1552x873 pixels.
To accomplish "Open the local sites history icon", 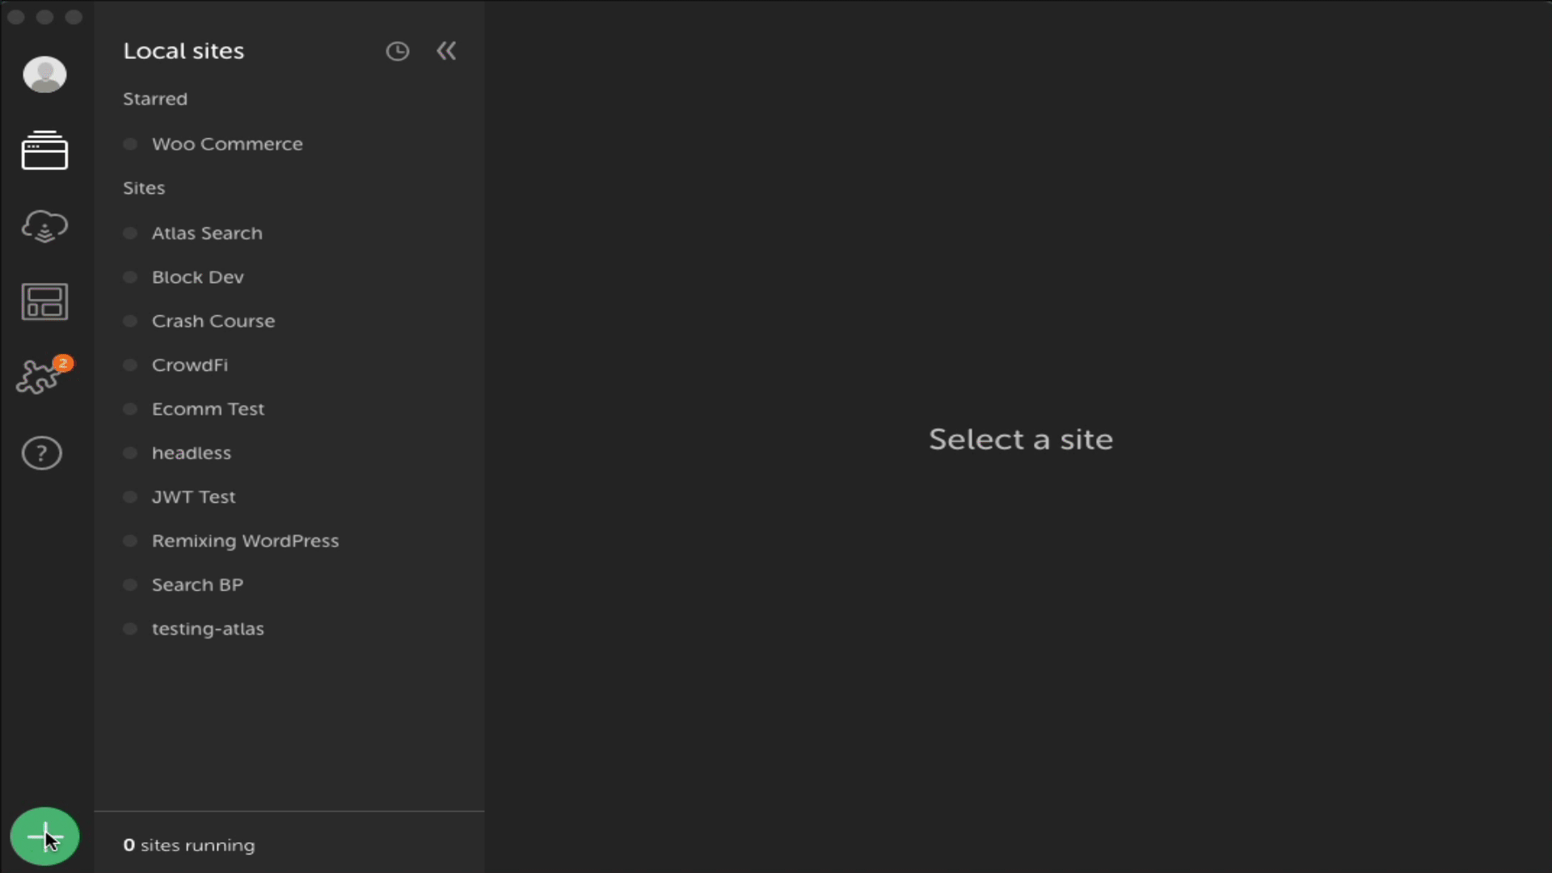I will [x=398, y=50].
